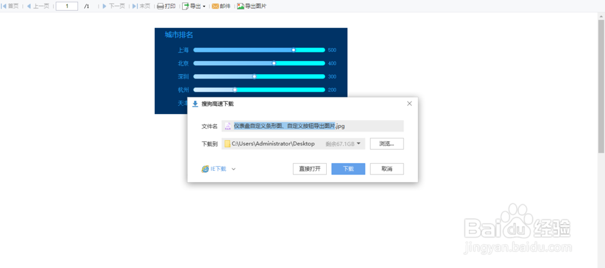Image resolution: width=605 pixels, height=268 pixels.
Task: Click the vertical scrollbar thumb
Action: point(601,87)
